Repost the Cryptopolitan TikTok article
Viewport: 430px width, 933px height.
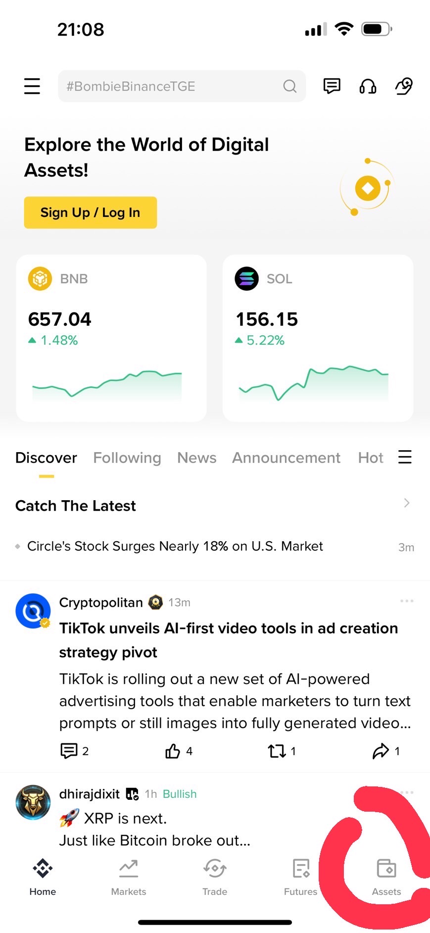pyautogui.click(x=282, y=751)
